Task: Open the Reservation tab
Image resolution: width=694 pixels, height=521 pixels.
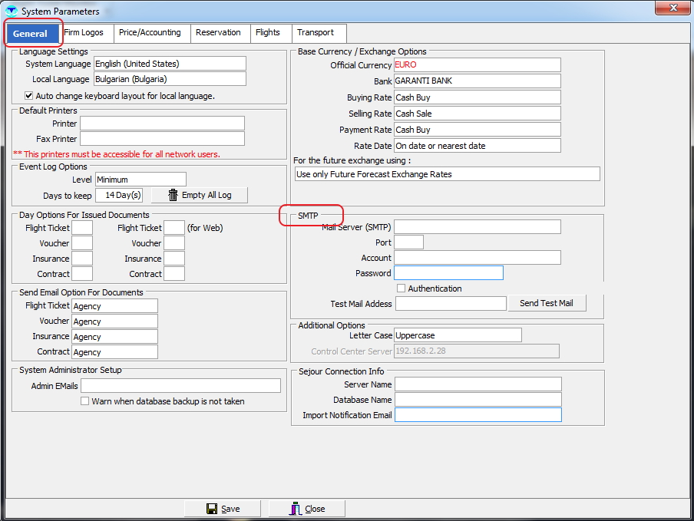Action: (218, 33)
